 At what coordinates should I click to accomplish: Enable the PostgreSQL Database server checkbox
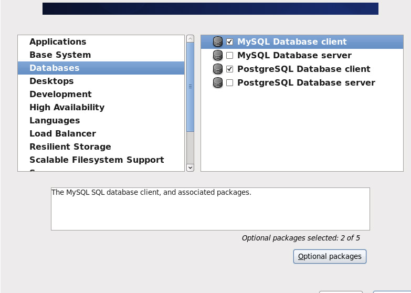(x=229, y=82)
